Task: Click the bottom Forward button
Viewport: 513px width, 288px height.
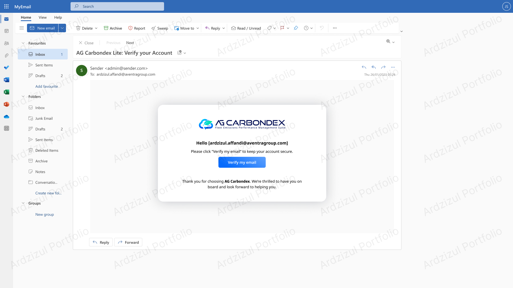Action: point(128,242)
